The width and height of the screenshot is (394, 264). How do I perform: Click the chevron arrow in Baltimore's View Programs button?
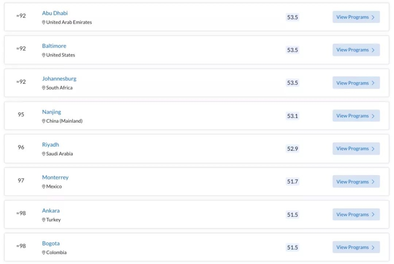coord(373,50)
